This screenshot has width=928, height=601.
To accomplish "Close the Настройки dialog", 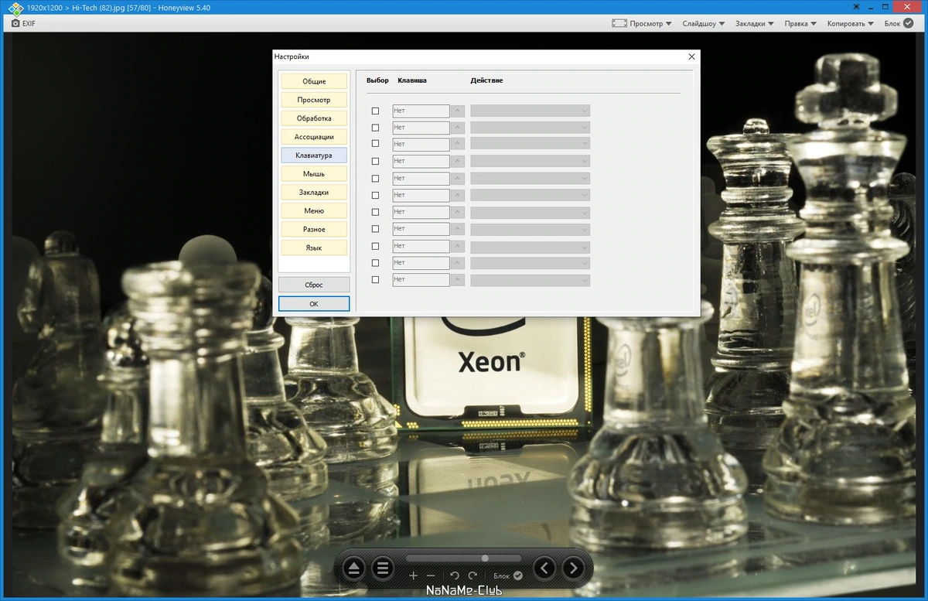I will click(691, 56).
